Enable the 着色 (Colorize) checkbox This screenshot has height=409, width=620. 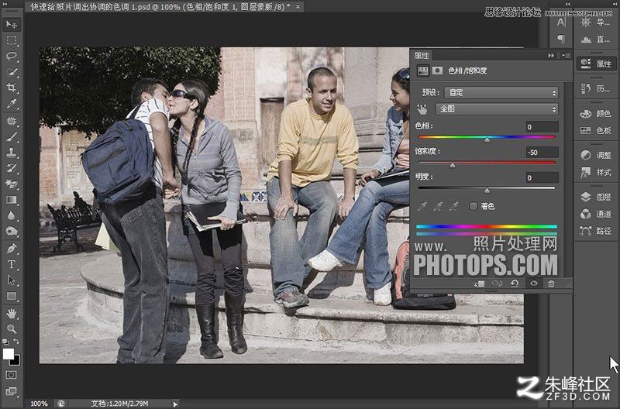point(473,206)
